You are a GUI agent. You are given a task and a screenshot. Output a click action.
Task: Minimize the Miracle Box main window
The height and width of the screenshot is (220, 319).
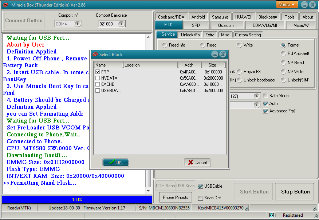click(304, 5)
